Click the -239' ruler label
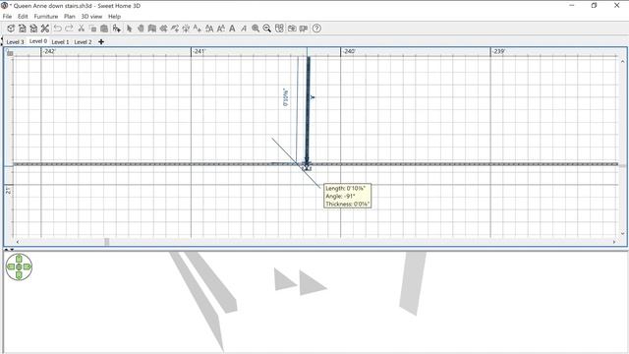 (498, 51)
